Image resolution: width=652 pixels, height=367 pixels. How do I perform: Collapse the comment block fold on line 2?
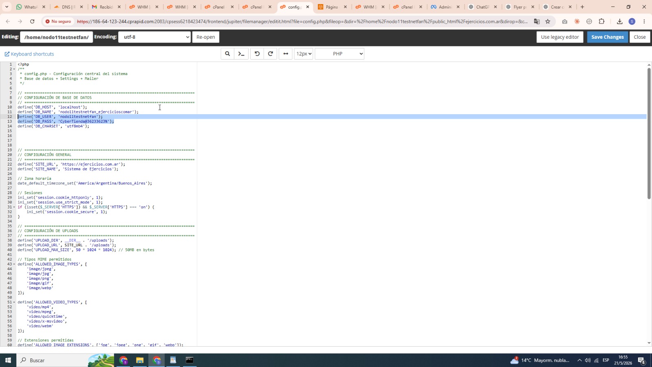coord(14,69)
